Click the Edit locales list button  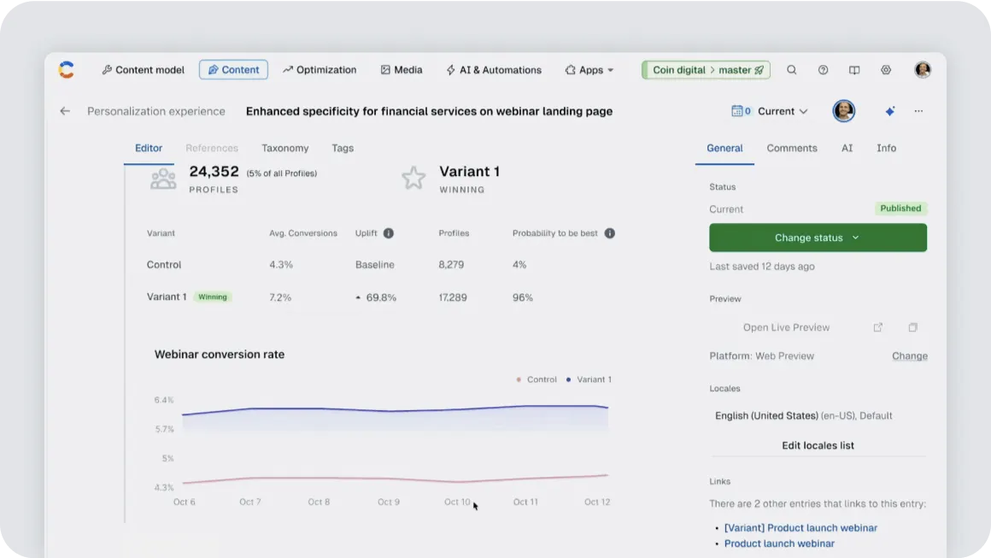click(818, 445)
